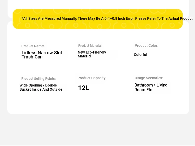Click the yellow size disclaimer banner

point(98,19)
